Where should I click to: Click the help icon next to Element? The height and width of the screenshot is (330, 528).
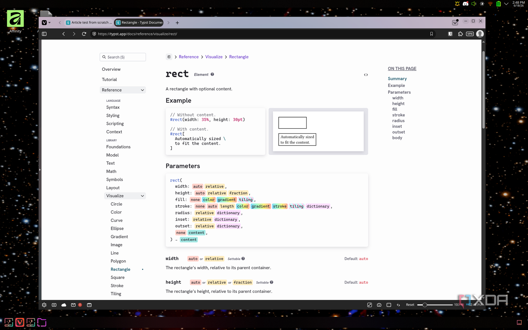coord(212,74)
